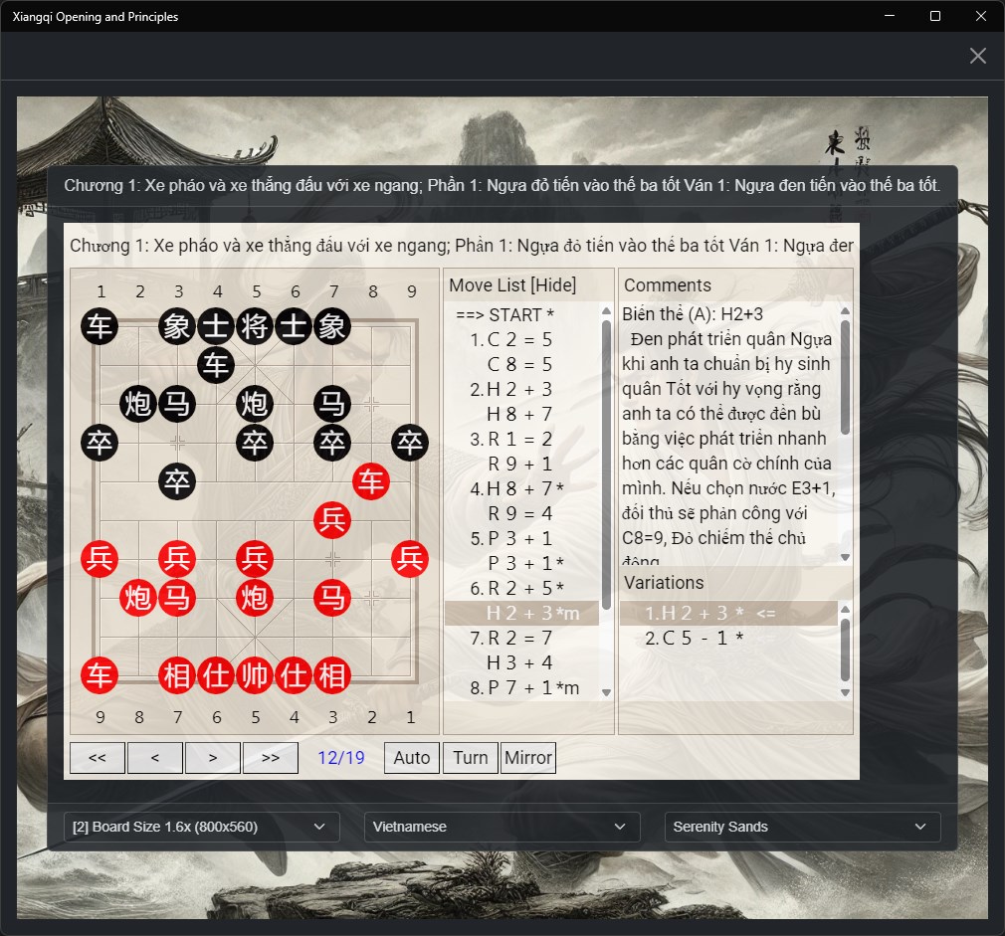Select the black advisor 士 on file 4
The width and height of the screenshot is (1005, 936).
(216, 326)
